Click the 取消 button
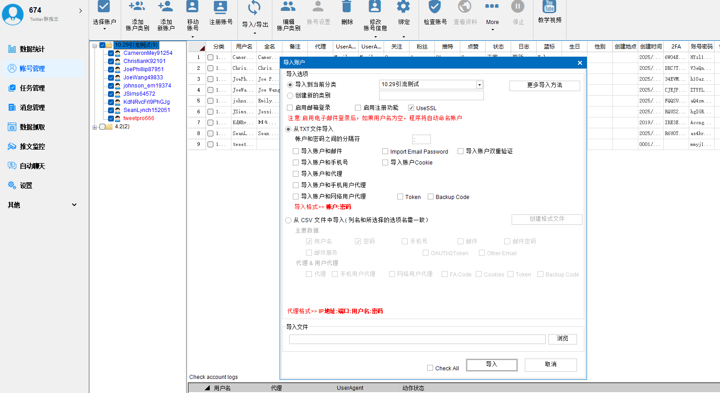Image resolution: width=720 pixels, height=393 pixels. [551, 364]
